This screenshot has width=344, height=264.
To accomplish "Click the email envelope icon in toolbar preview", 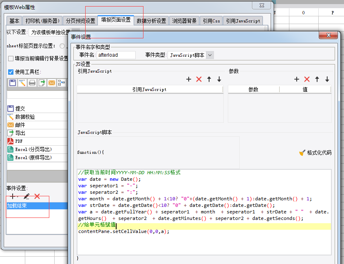I will [x=52, y=83].
